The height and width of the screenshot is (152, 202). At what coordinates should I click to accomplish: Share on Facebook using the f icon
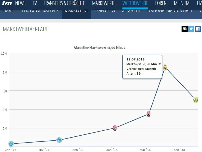tap(198, 29)
